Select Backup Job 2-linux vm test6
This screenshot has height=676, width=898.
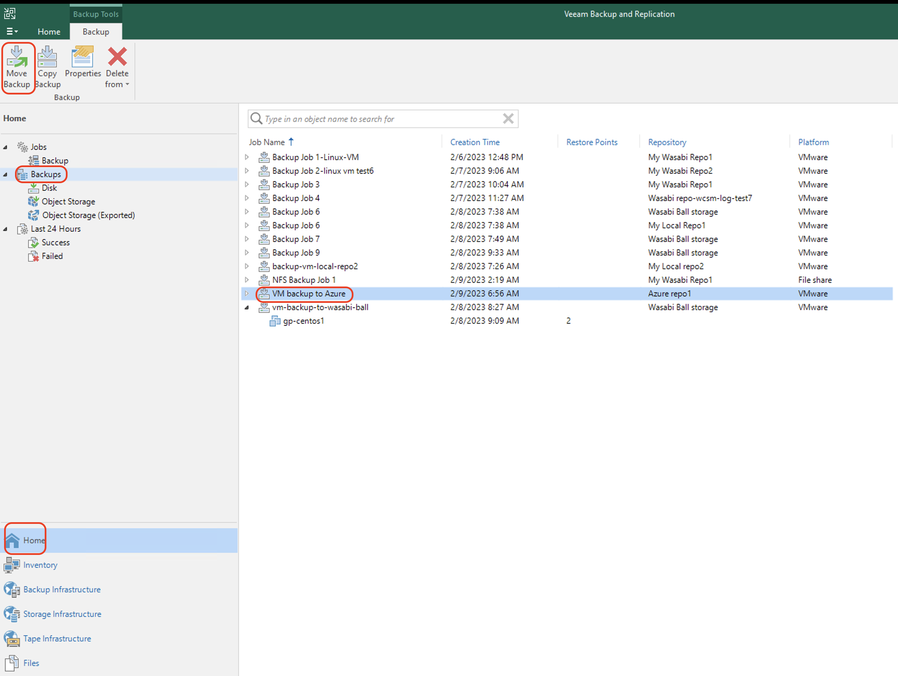[323, 171]
